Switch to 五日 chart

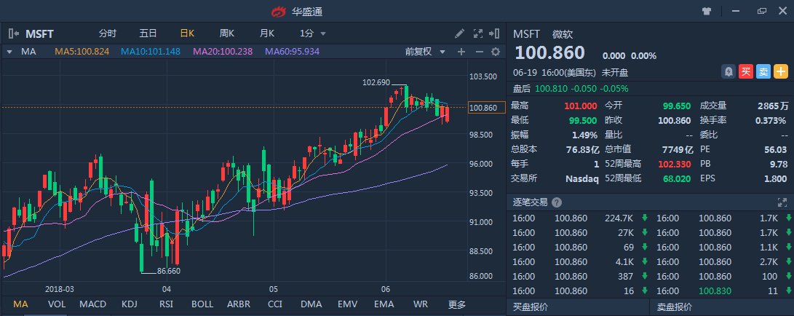coord(148,34)
